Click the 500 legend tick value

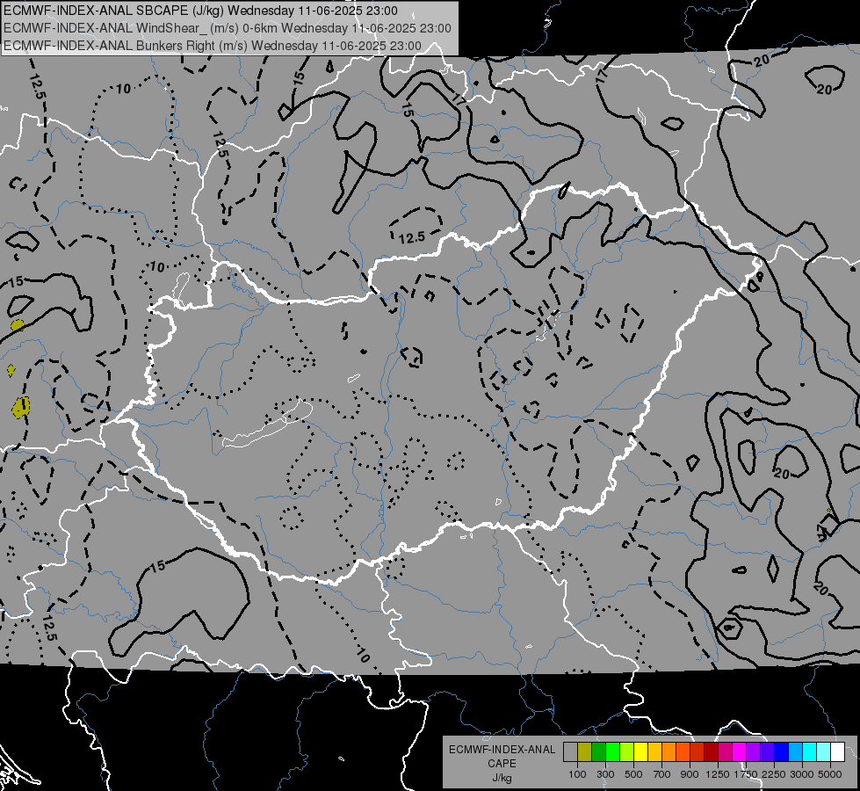click(633, 774)
